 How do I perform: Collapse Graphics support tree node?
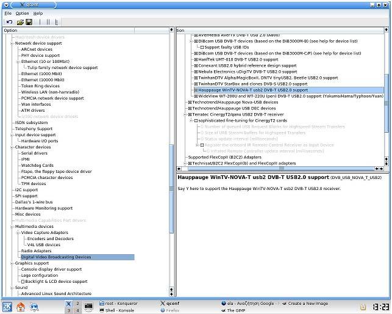click(12, 263)
